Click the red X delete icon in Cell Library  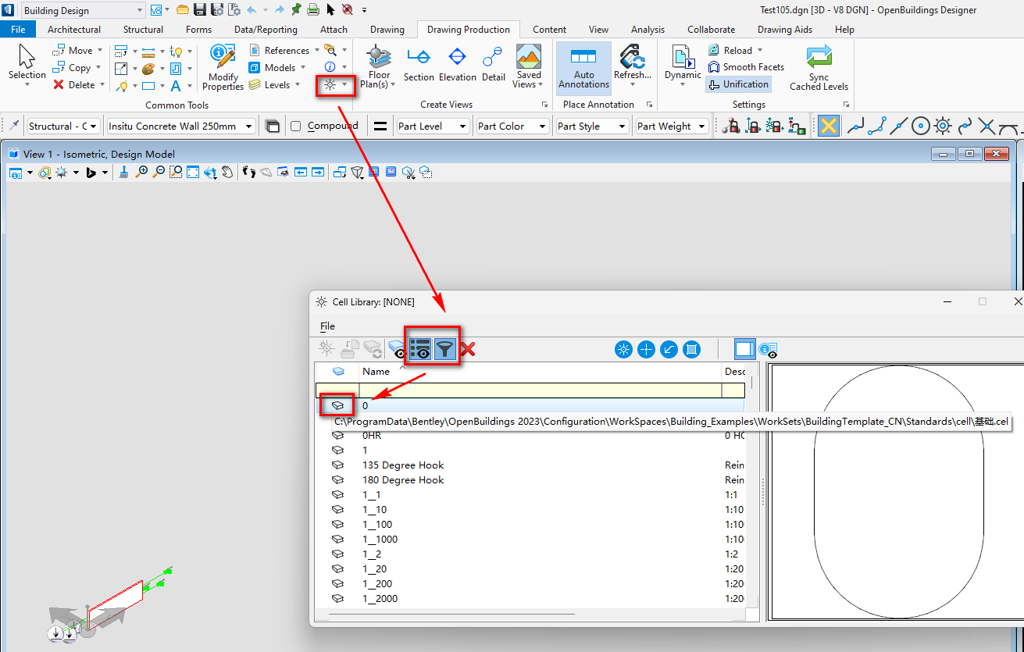468,349
